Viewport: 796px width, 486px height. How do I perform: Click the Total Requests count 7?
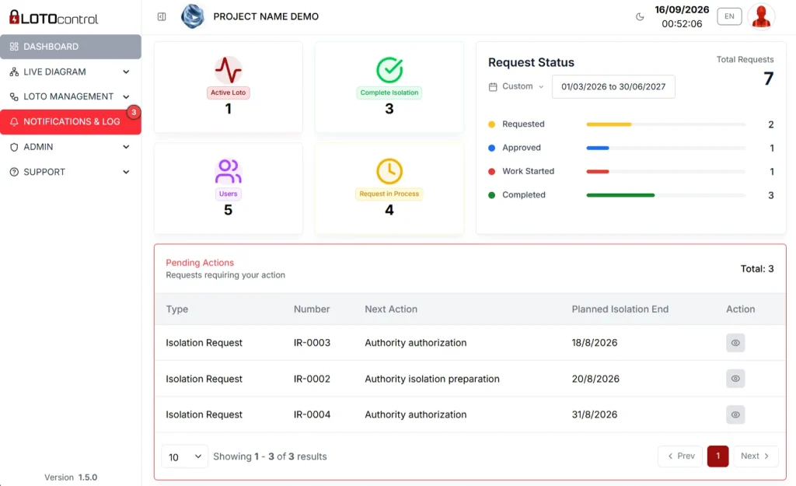click(x=769, y=79)
